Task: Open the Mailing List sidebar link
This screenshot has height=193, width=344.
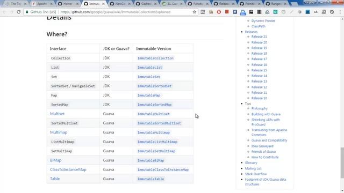Action: point(253,168)
